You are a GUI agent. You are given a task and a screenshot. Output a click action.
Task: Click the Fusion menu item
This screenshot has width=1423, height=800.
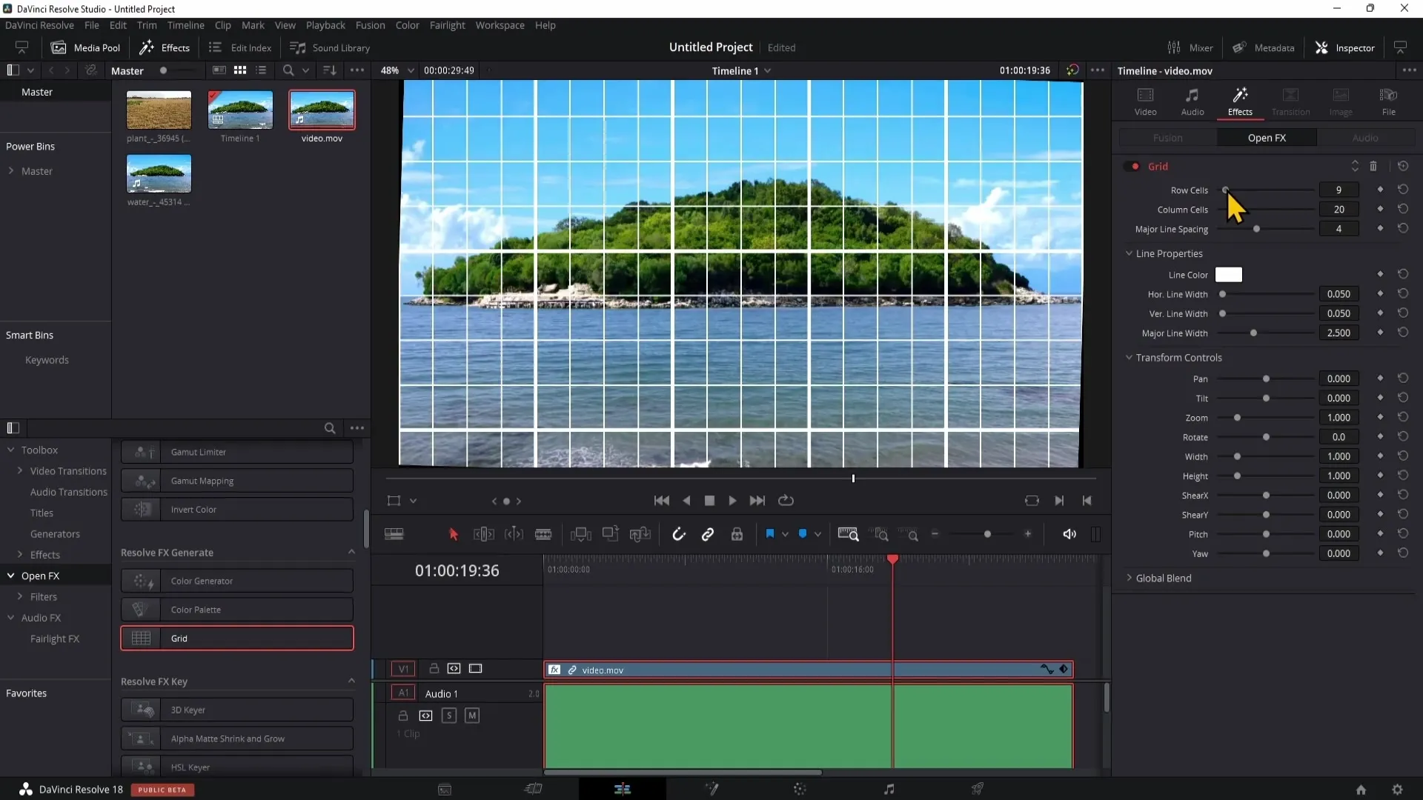(x=369, y=24)
